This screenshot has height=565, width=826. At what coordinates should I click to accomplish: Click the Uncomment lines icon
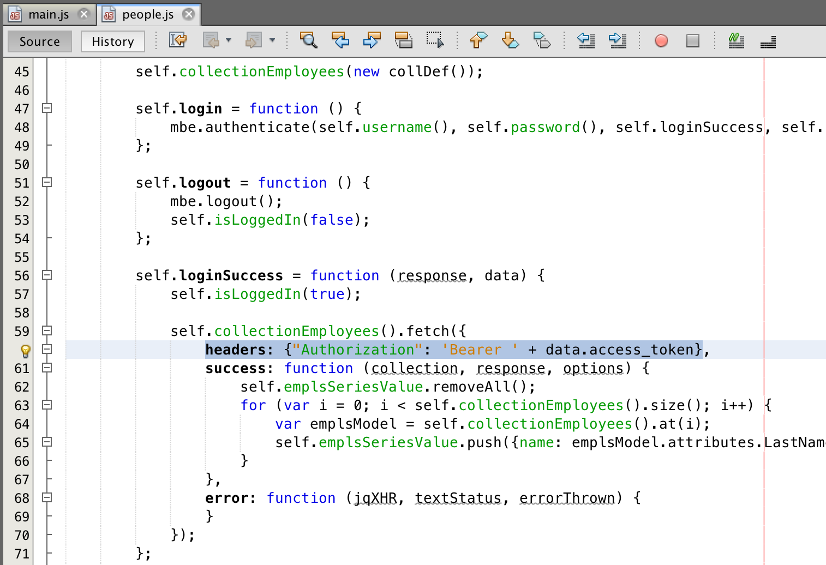768,40
